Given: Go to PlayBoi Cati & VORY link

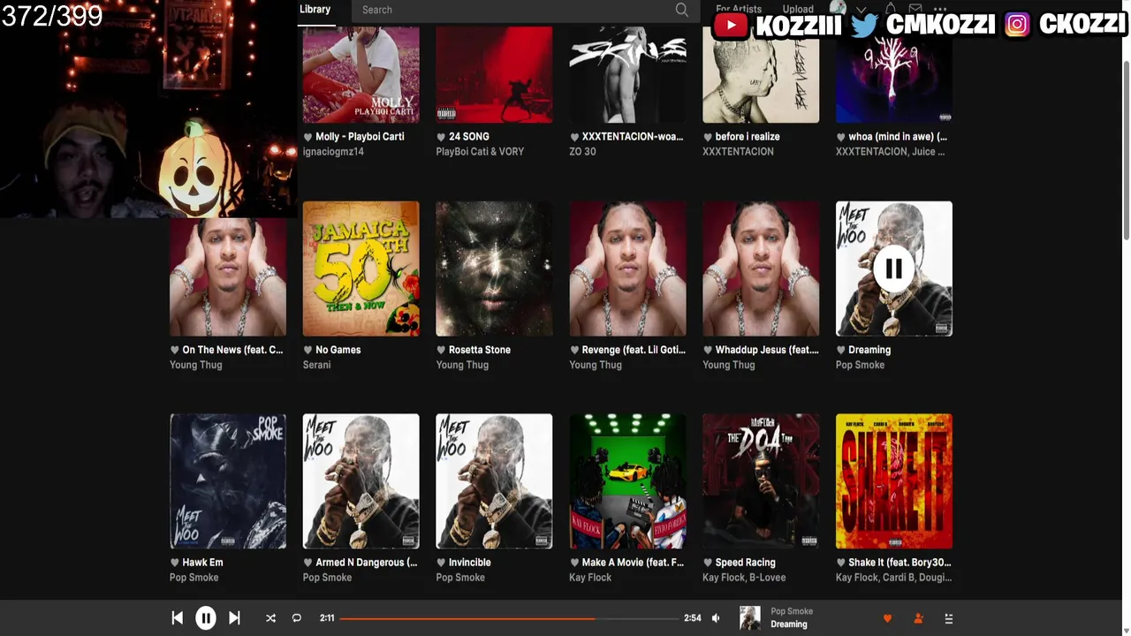Looking at the screenshot, I should tap(480, 152).
